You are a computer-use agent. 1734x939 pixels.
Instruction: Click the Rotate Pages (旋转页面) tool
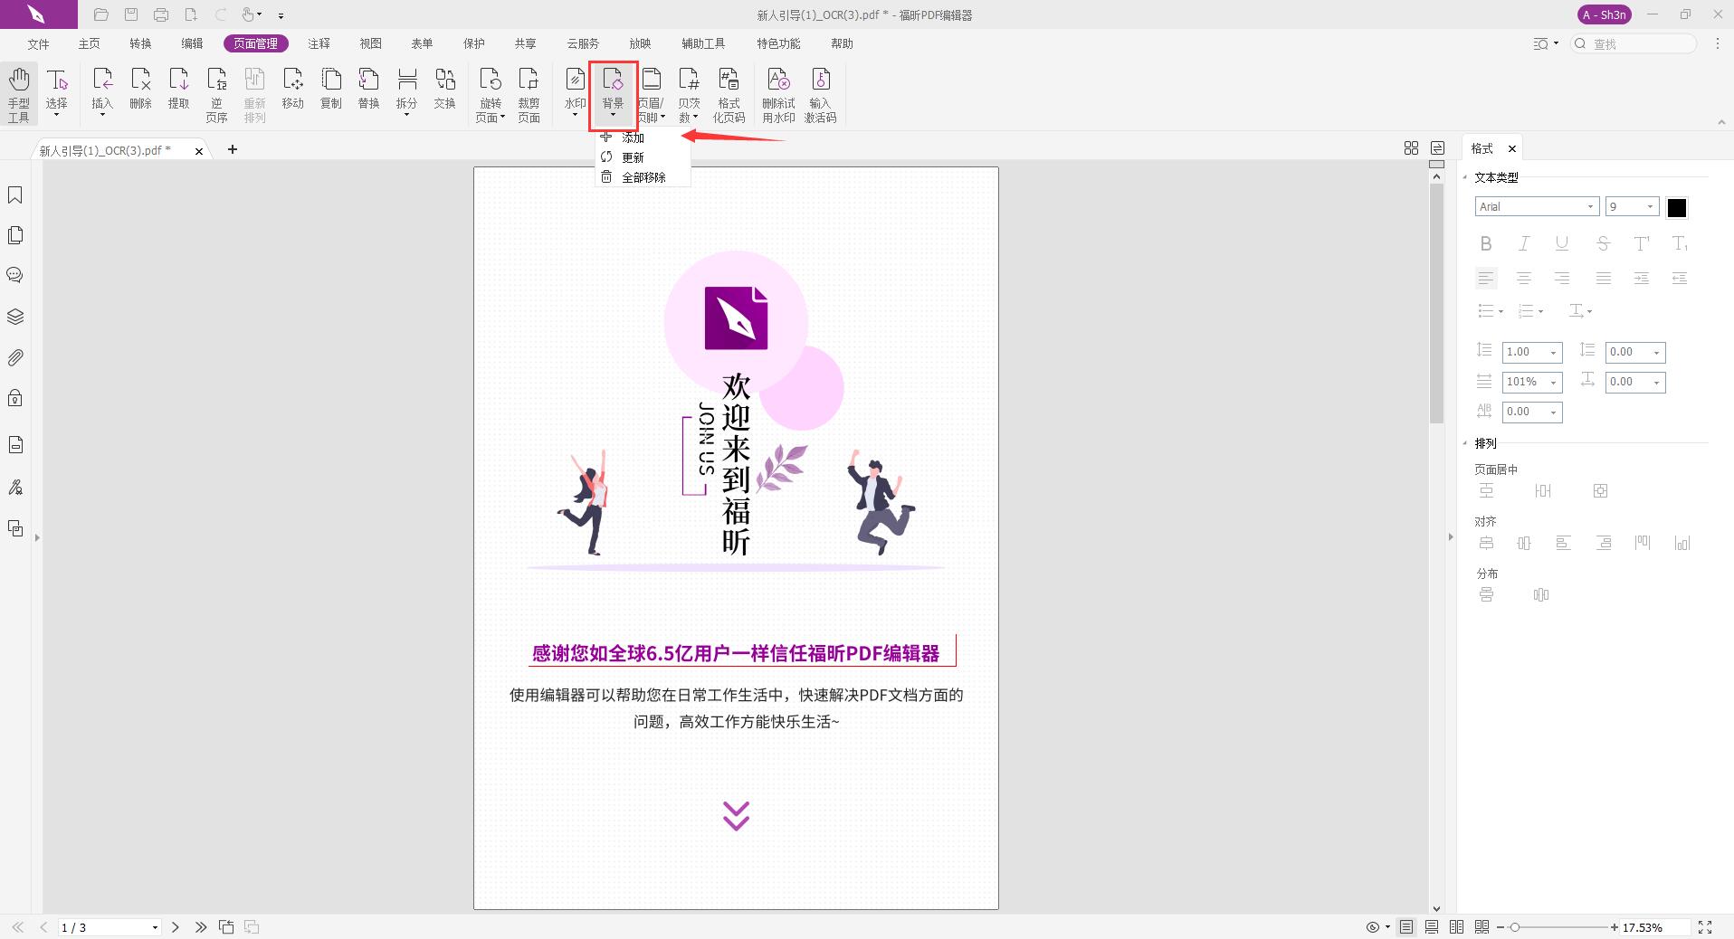tap(490, 90)
